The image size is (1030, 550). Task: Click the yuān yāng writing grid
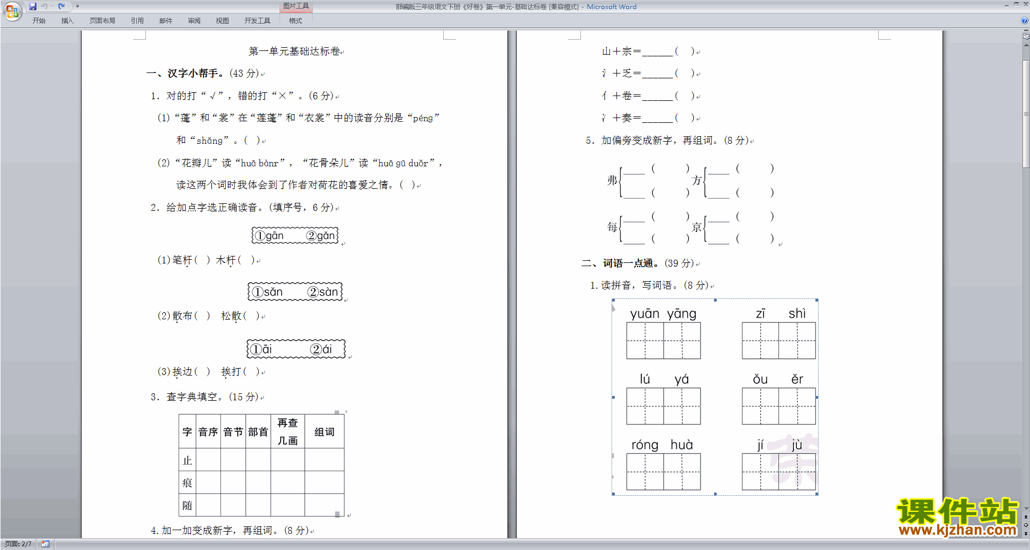(664, 341)
